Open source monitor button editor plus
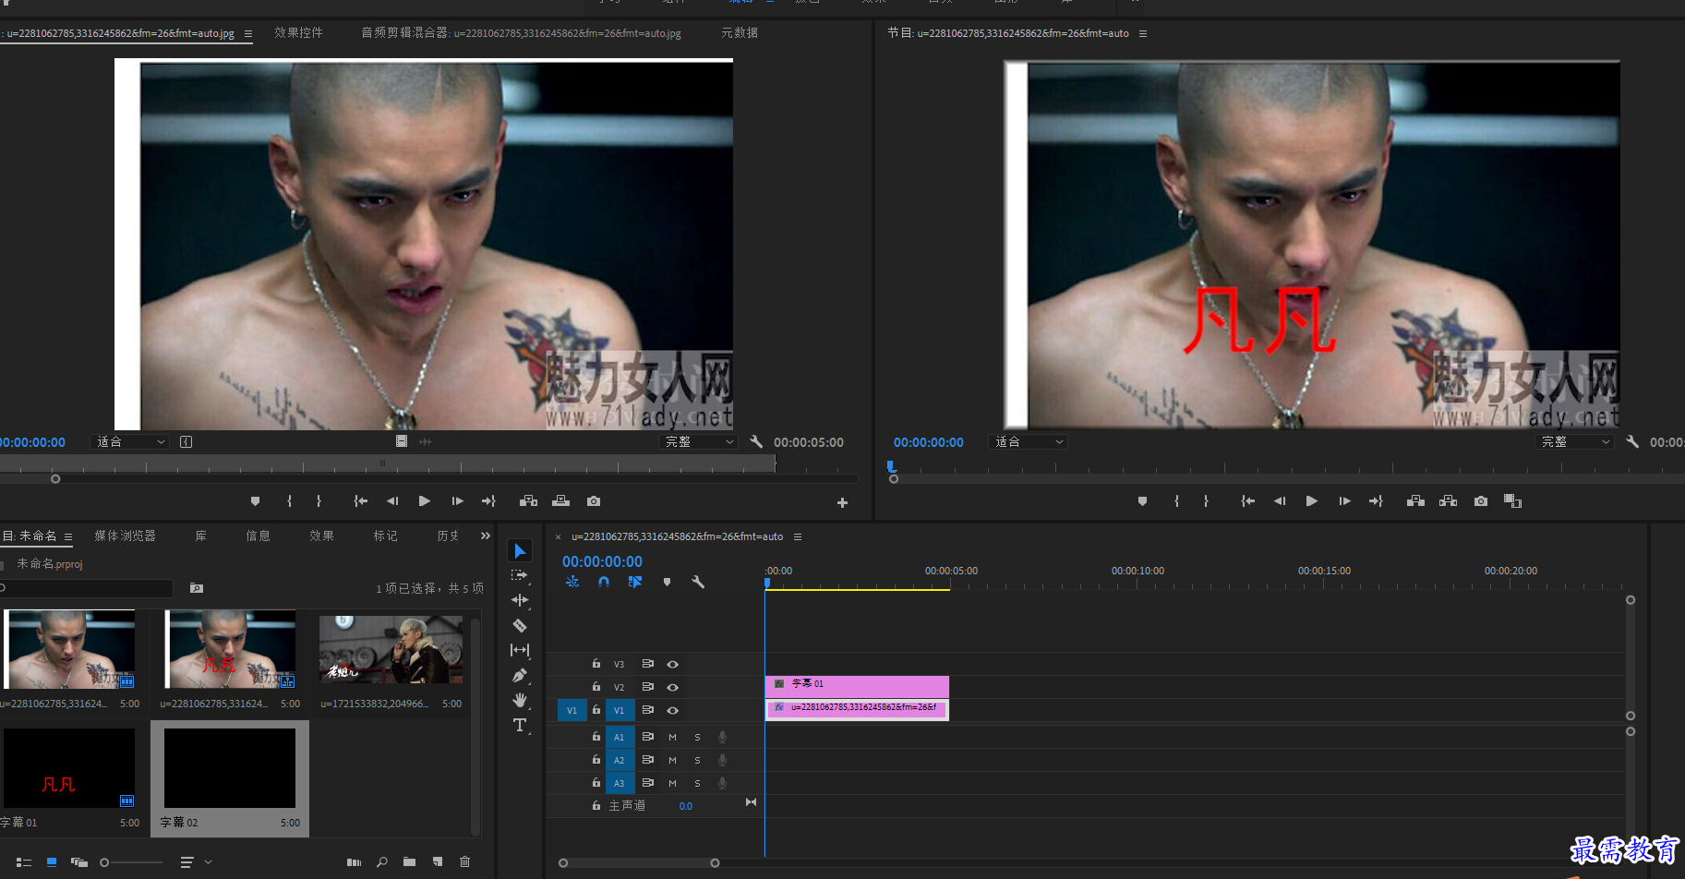 (x=842, y=502)
